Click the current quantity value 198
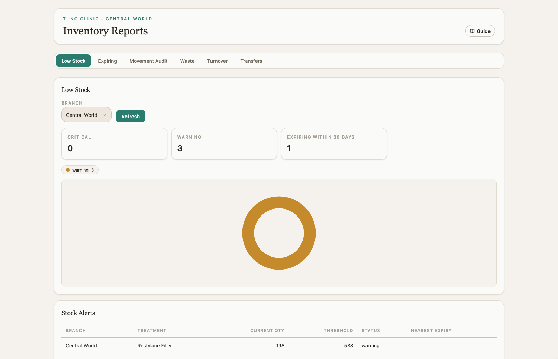The height and width of the screenshot is (359, 558). pos(280,346)
